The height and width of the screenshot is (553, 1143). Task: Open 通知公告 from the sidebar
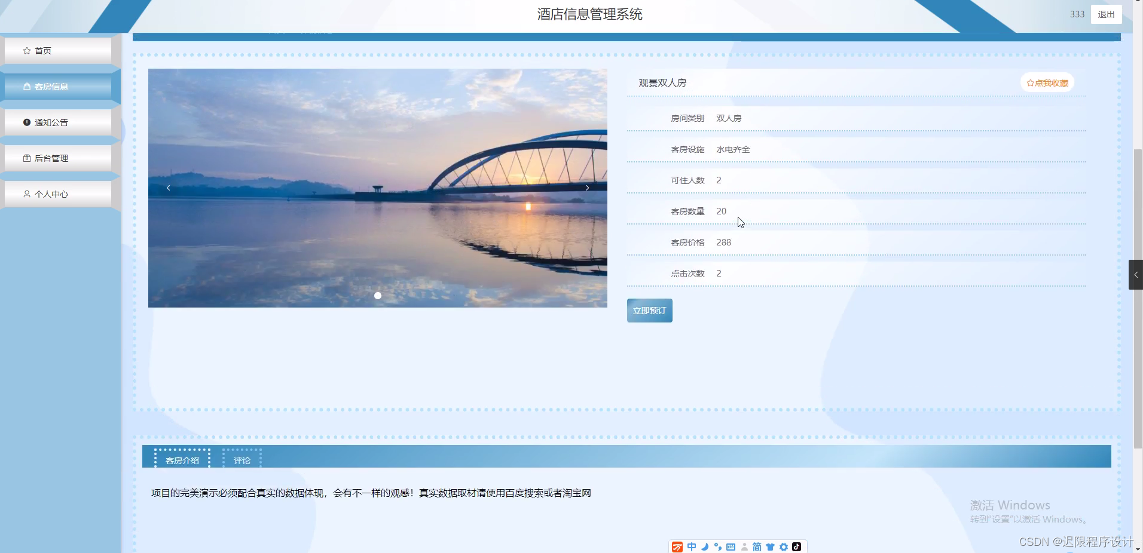tap(57, 122)
